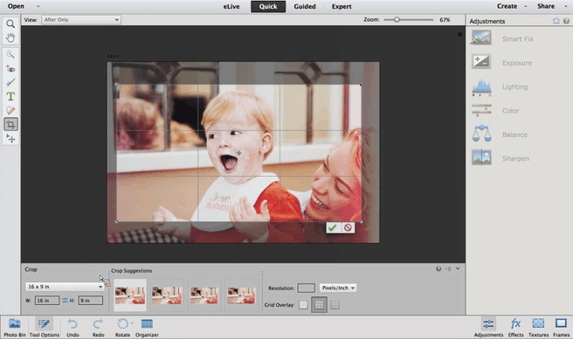
Task: Open the Pixels/Inch units dropdown
Action: (x=338, y=288)
